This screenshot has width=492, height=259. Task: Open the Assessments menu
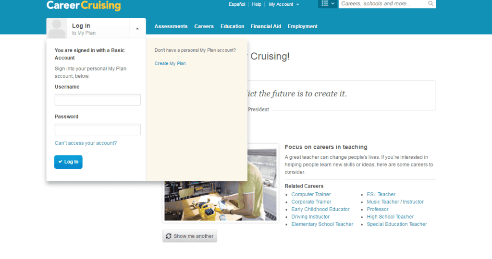(171, 26)
